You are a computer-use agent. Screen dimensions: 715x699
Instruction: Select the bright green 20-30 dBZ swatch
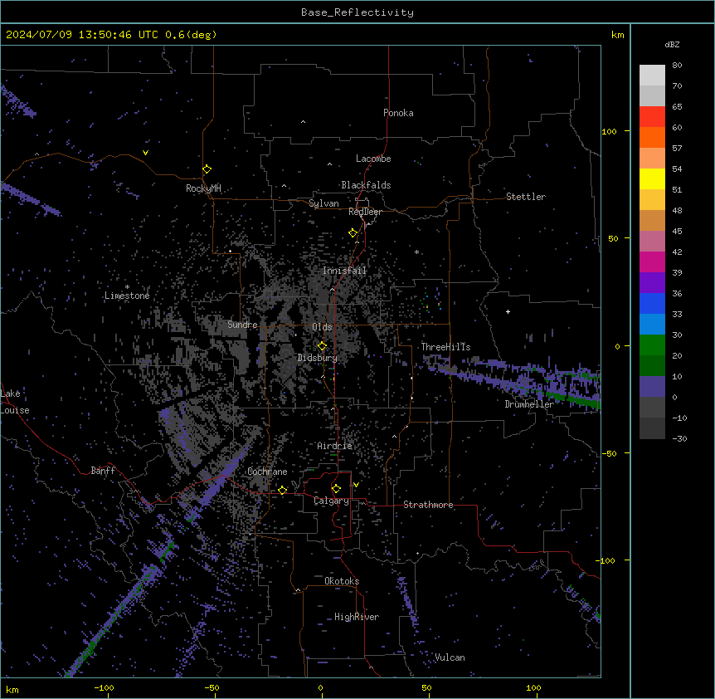pos(652,345)
